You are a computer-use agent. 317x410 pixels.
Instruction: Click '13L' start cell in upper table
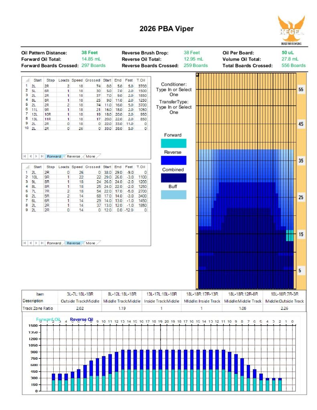click(34, 119)
